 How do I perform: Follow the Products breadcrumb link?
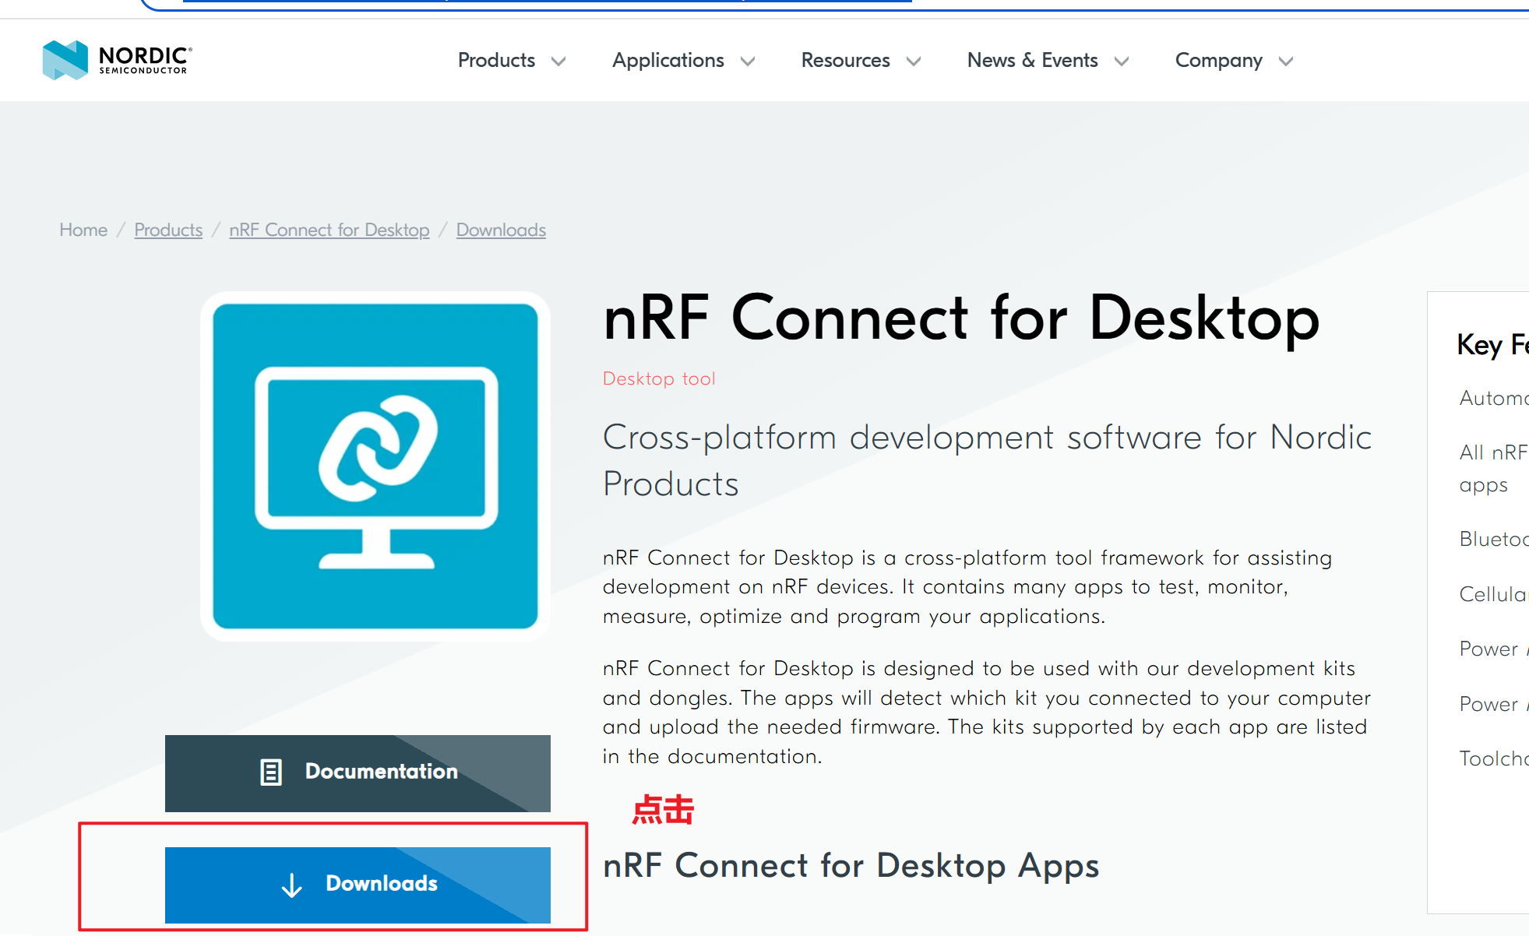coord(168,230)
